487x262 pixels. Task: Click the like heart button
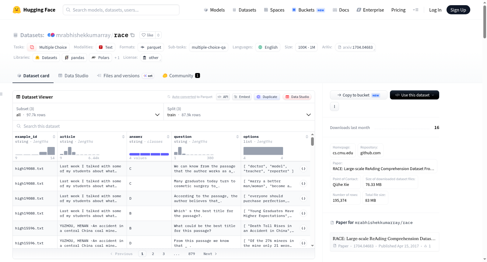(x=147, y=35)
